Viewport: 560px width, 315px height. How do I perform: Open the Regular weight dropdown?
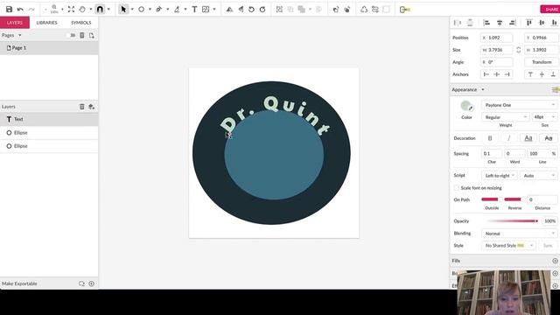point(506,117)
